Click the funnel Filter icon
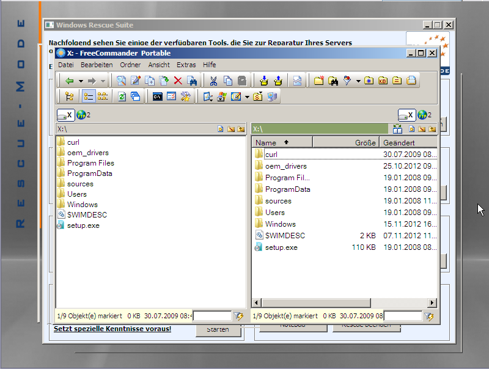This screenshot has width=489, height=369. click(x=347, y=81)
